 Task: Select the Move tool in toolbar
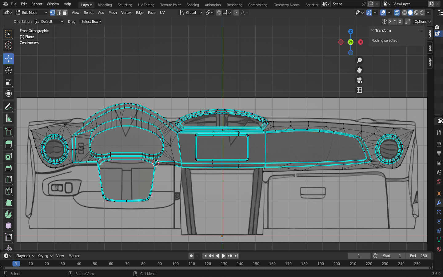point(8,58)
